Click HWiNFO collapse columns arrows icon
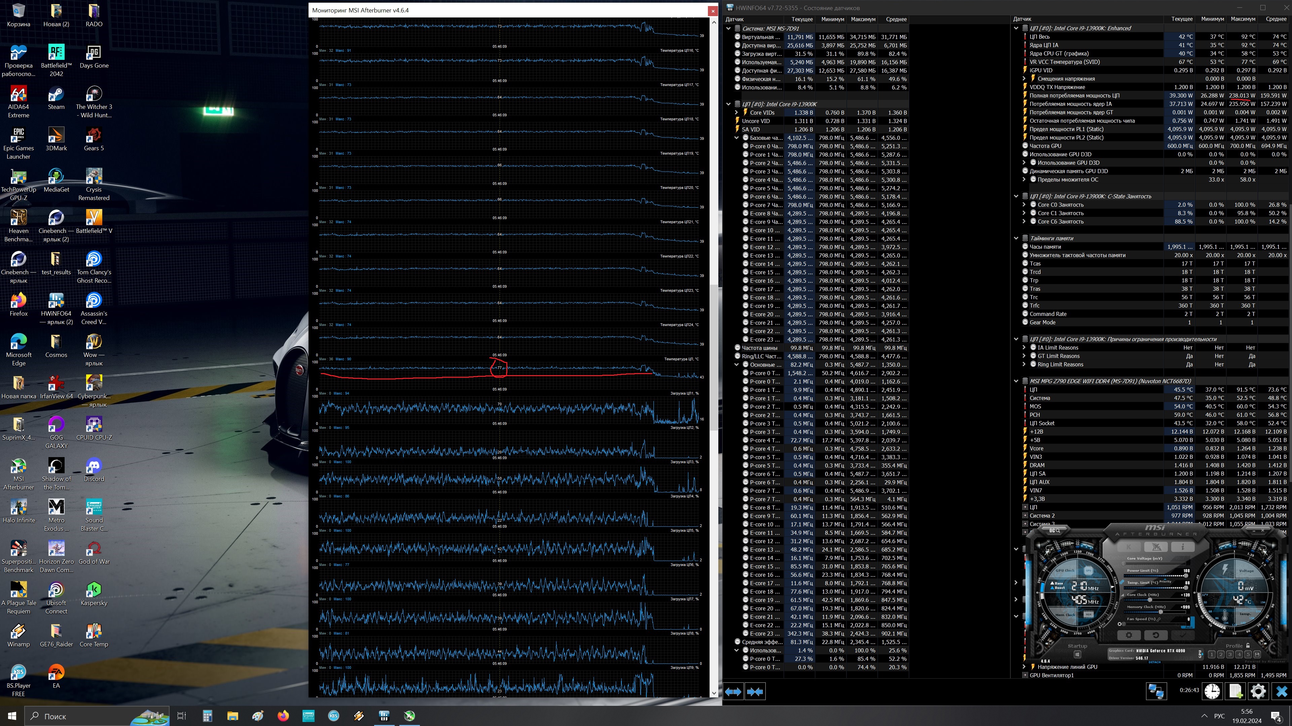Screen dimensions: 1292x726 (x=755, y=691)
